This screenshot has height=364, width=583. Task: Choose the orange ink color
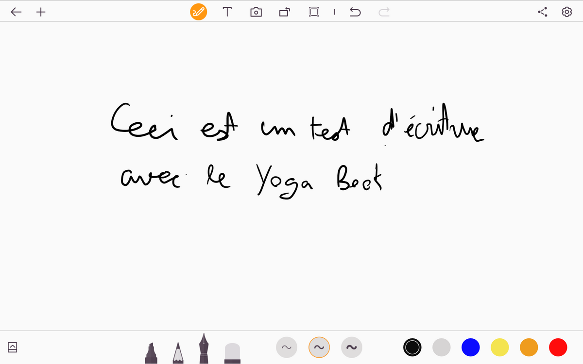529,347
